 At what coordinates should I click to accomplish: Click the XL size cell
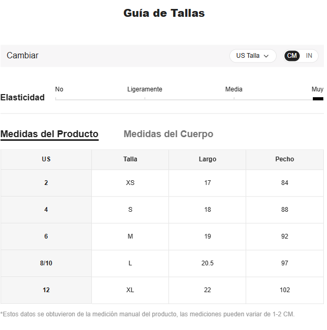130,290
